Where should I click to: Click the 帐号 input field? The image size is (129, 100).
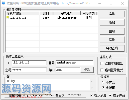click(x=75, y=63)
